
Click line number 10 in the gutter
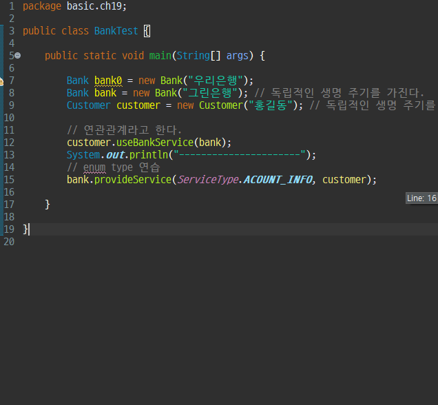9,118
